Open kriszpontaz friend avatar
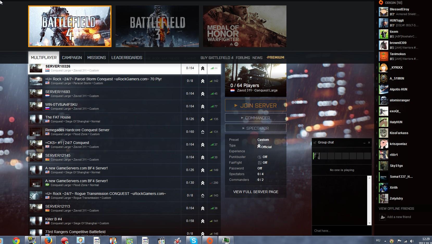This screenshot has width=432, height=244. click(383, 144)
